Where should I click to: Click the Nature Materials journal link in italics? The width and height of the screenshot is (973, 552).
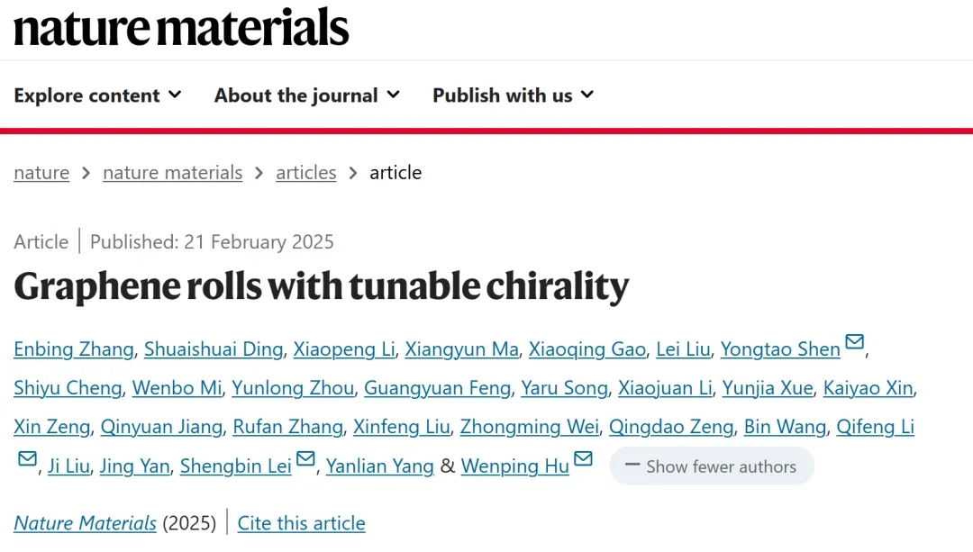point(85,523)
